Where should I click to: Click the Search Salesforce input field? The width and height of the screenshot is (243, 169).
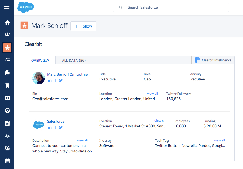[x=171, y=7]
